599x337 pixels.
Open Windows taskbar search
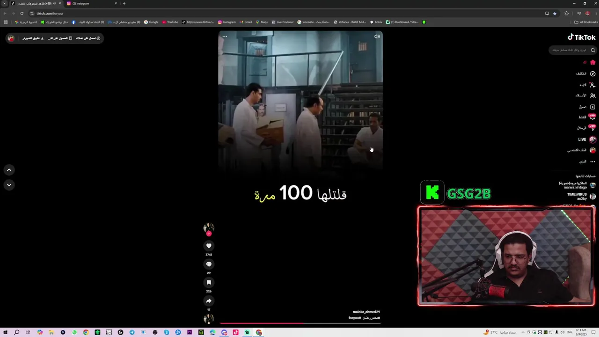click(x=16, y=332)
